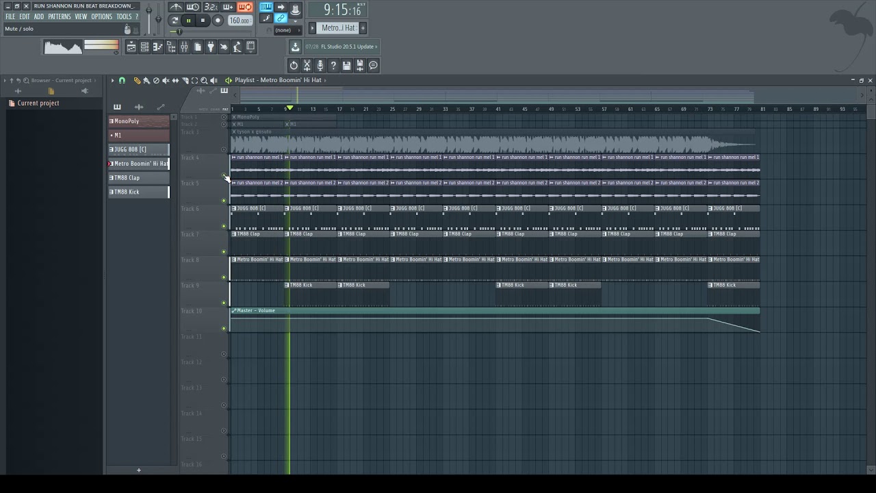Select the MonoPoly pattern in picker
876x493 pixels.
point(138,121)
